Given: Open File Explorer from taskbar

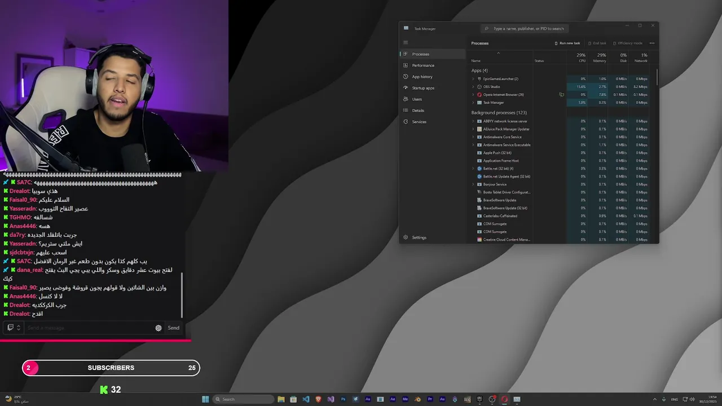Looking at the screenshot, I should [281, 399].
